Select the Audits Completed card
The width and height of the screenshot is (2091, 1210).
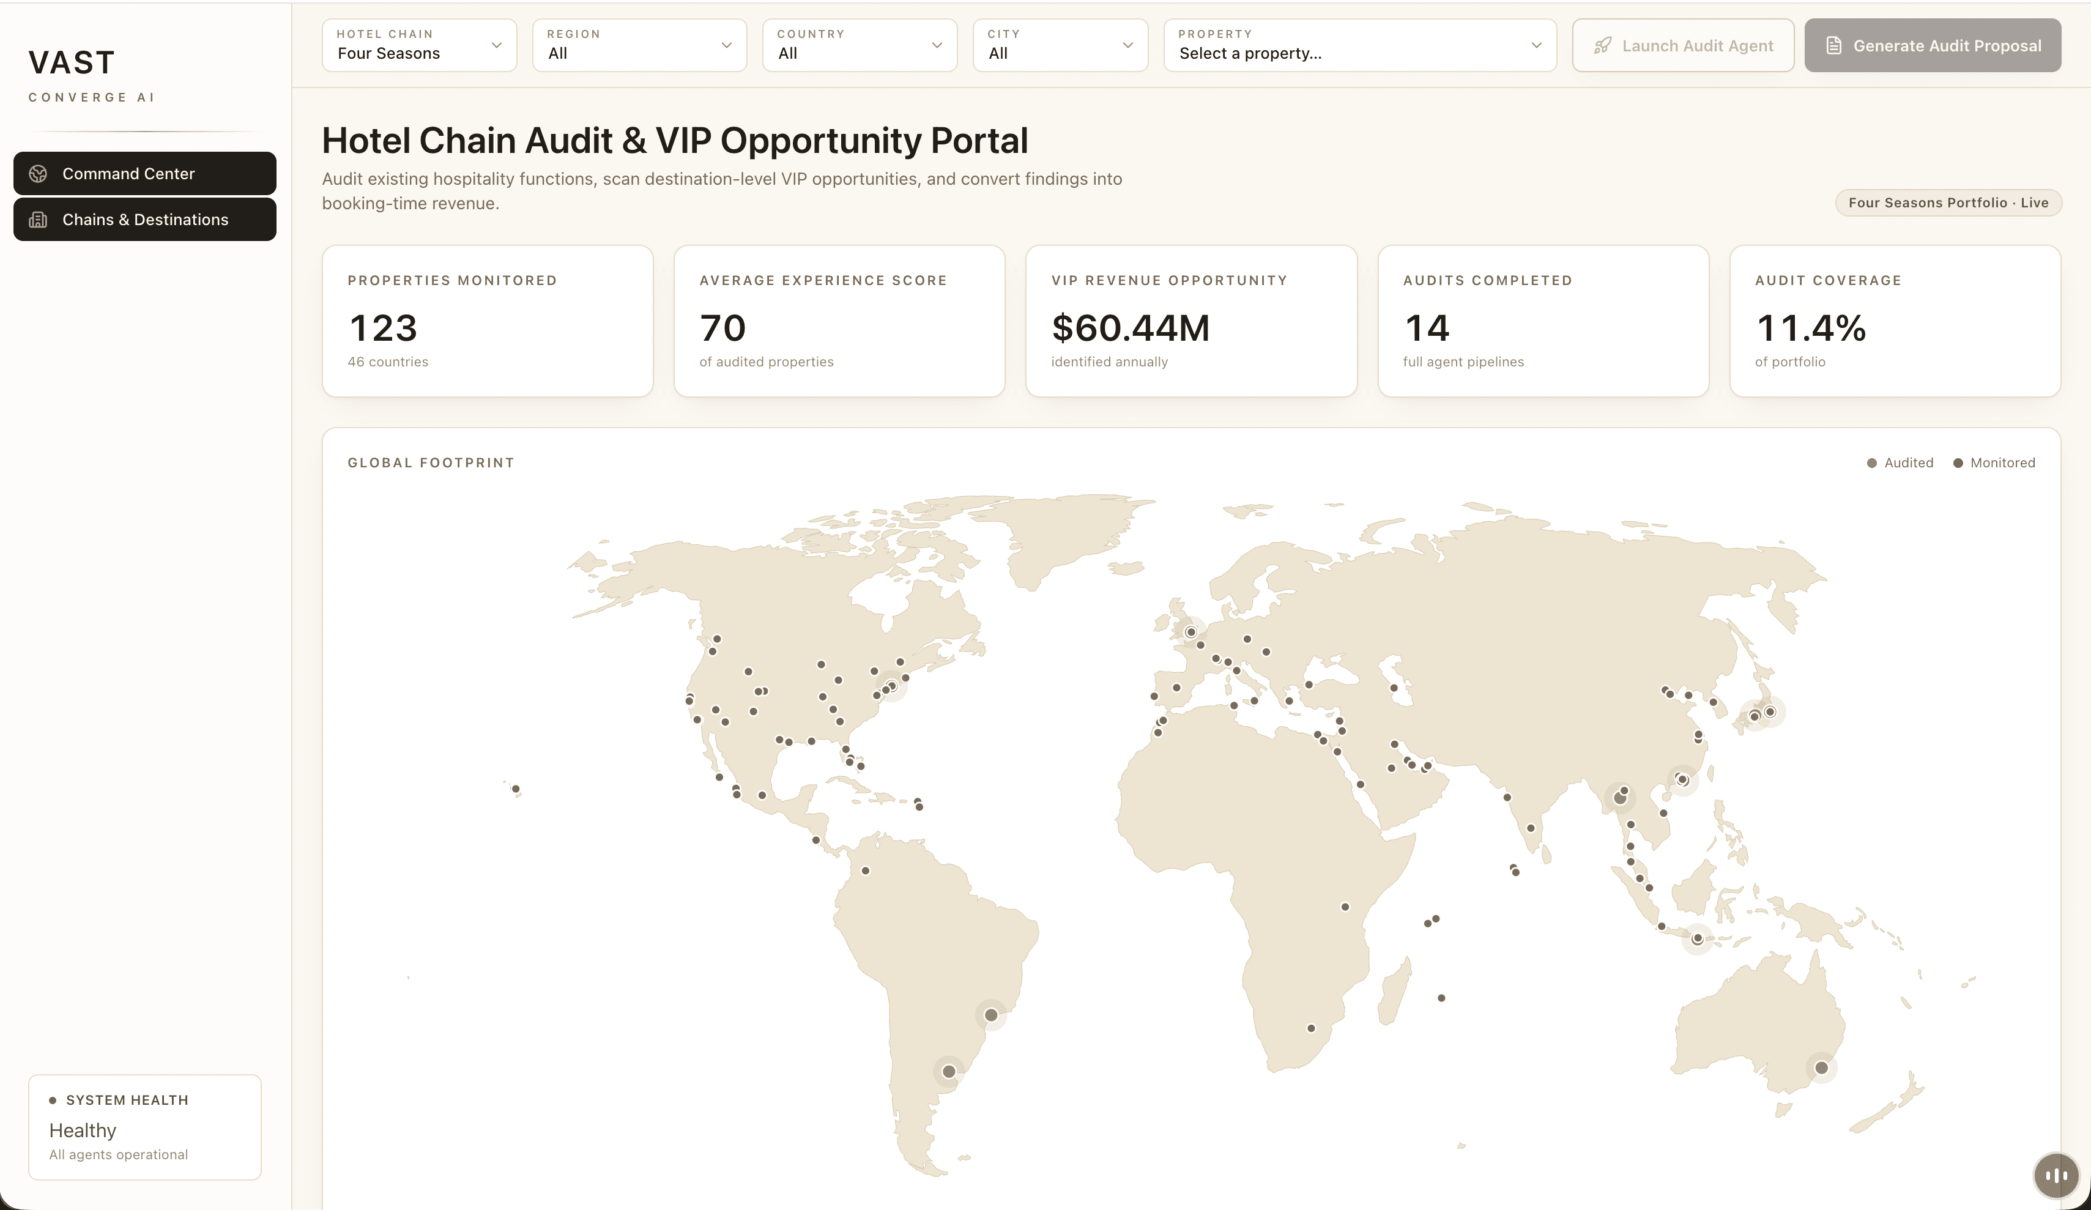click(x=1542, y=321)
